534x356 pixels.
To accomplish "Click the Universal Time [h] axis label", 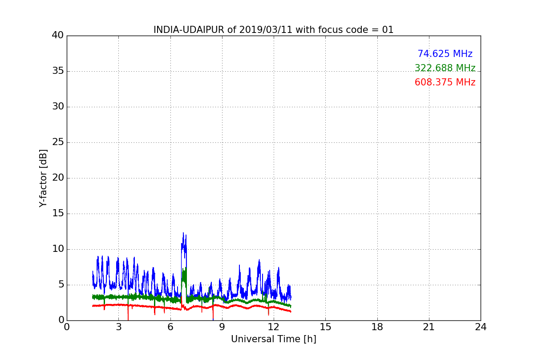I will coord(273,339).
